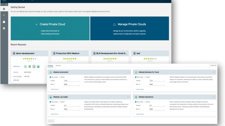Open the vRealize Business Version dropdown

click(x=157, y=81)
